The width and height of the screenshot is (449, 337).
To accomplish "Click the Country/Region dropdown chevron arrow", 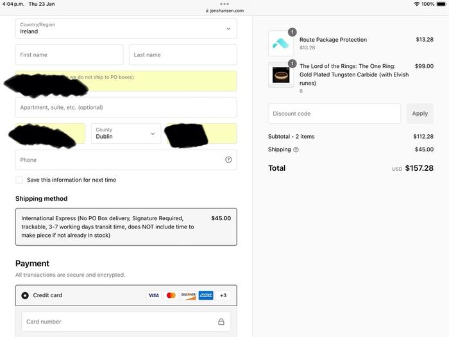I will tap(228, 29).
